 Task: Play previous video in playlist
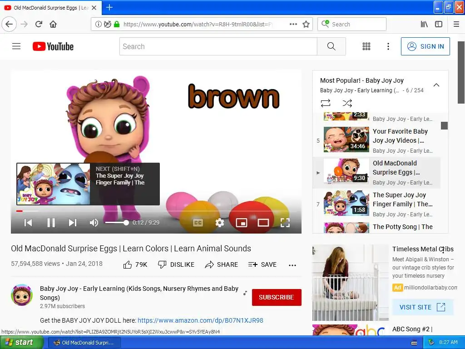point(28,223)
